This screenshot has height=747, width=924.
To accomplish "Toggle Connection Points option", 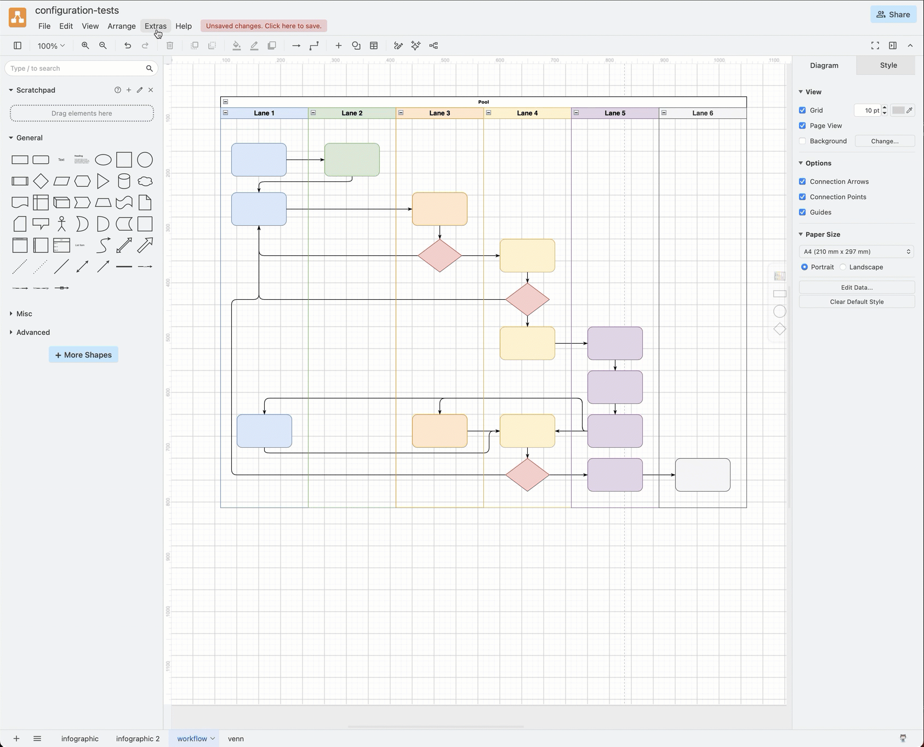I will 802,197.
